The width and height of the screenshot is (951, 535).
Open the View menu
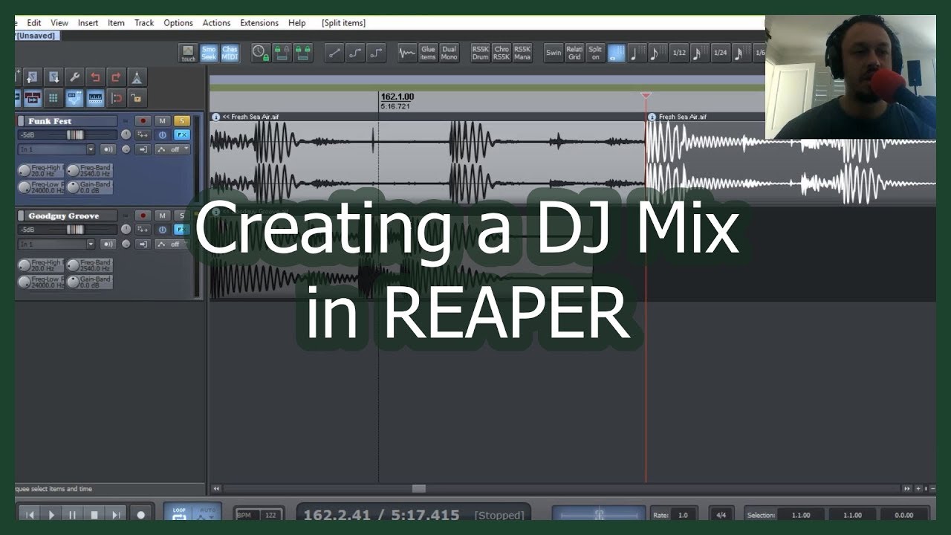click(59, 23)
